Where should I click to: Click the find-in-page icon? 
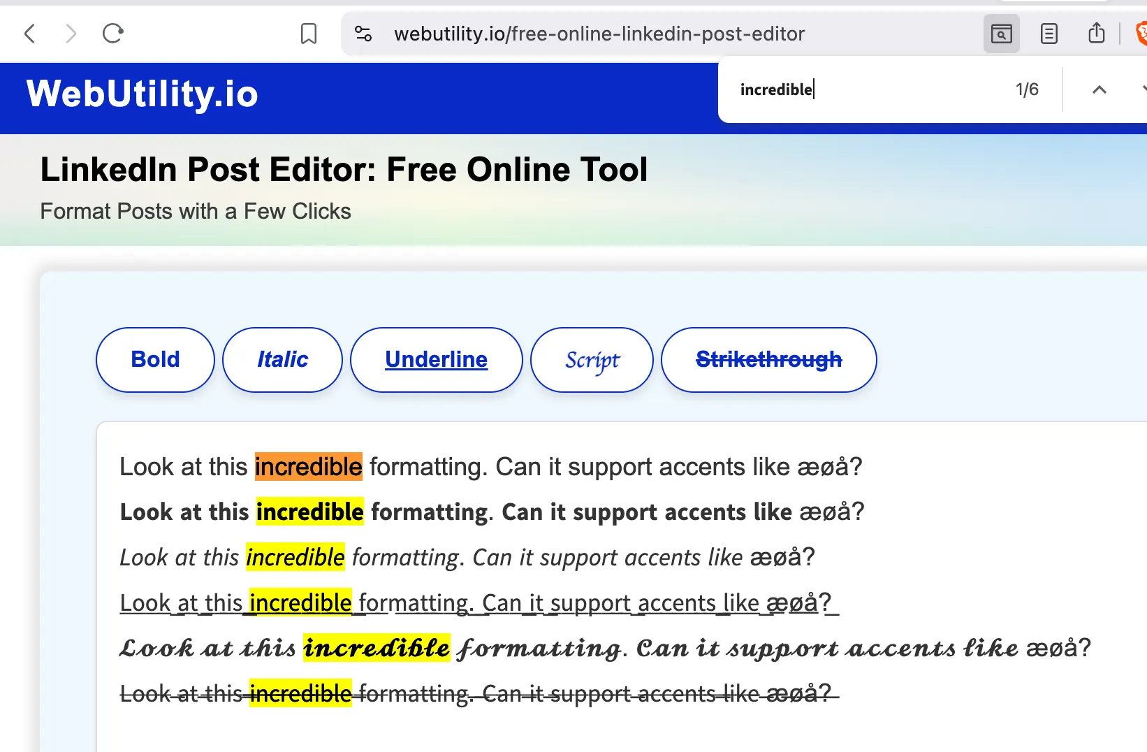click(1001, 34)
